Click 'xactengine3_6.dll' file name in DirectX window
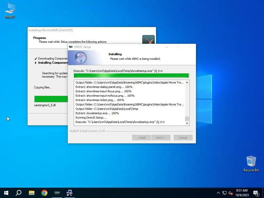This screenshot has width=264, height=198. pos(45,105)
